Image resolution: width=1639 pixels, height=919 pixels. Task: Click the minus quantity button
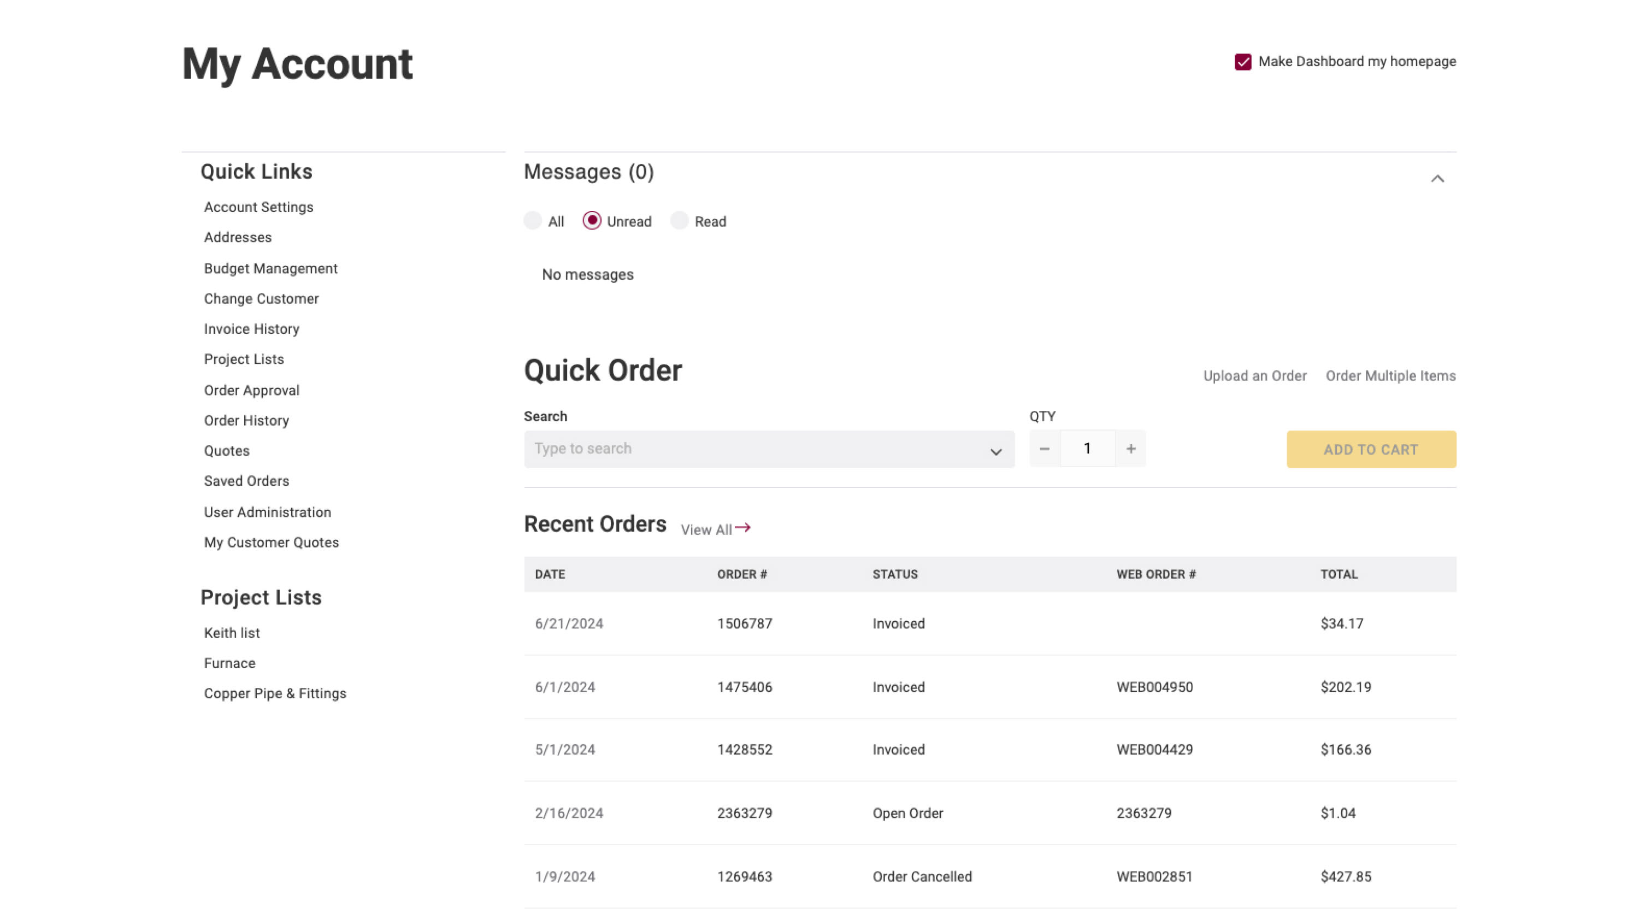[1044, 449]
